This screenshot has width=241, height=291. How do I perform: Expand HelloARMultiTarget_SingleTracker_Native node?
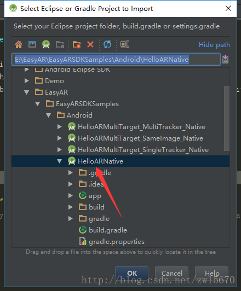[x=60, y=150]
